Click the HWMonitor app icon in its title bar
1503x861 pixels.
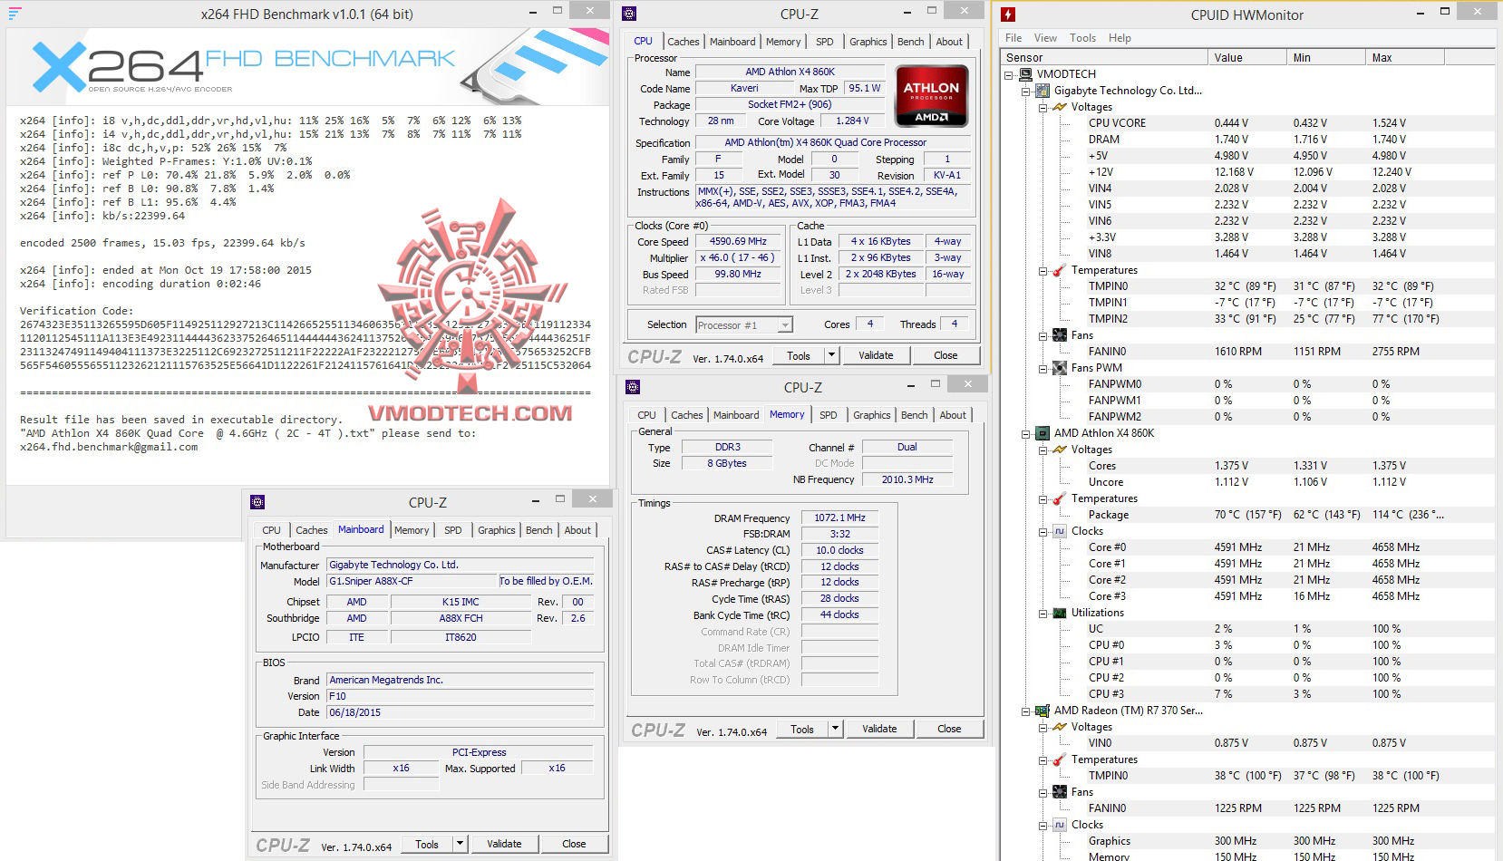pyautogui.click(x=1008, y=15)
